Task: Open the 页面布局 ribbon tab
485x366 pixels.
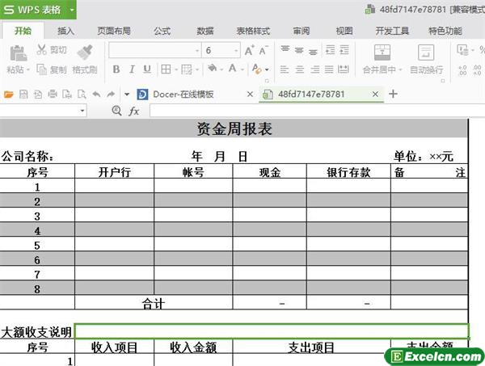Action: [x=114, y=31]
